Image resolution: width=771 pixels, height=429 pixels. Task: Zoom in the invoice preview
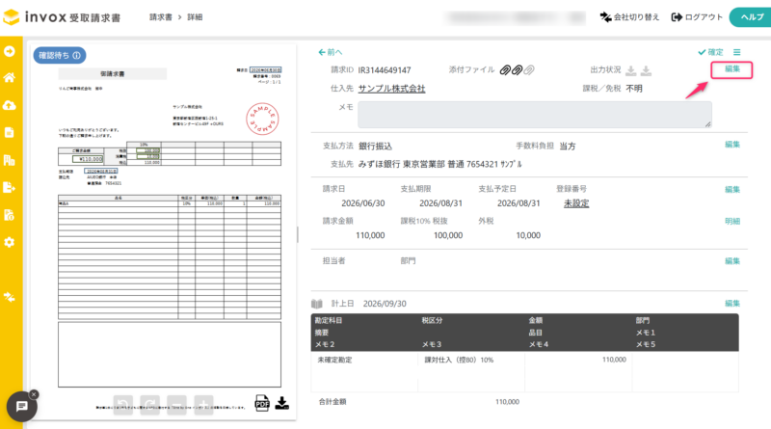coord(203,405)
